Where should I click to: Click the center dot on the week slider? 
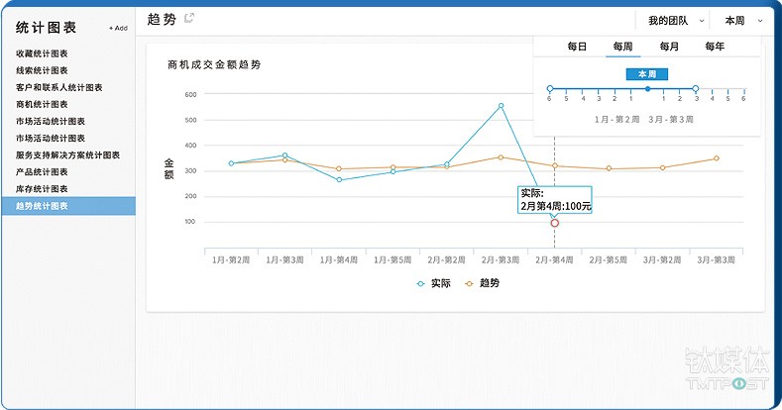(x=647, y=89)
